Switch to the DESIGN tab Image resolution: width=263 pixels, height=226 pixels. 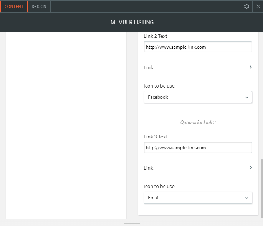click(x=39, y=7)
